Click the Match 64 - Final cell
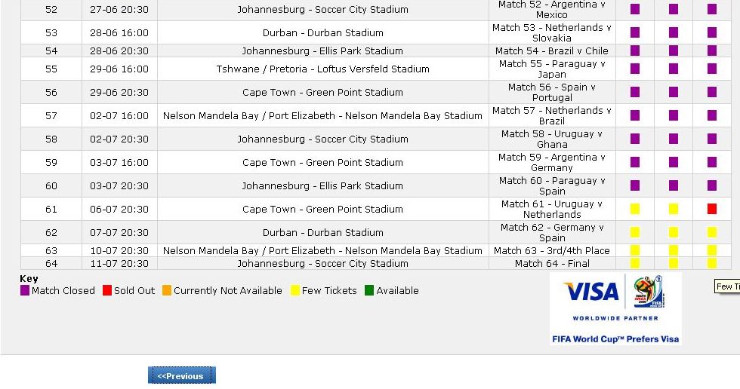The image size is (740, 389). pyautogui.click(x=552, y=263)
